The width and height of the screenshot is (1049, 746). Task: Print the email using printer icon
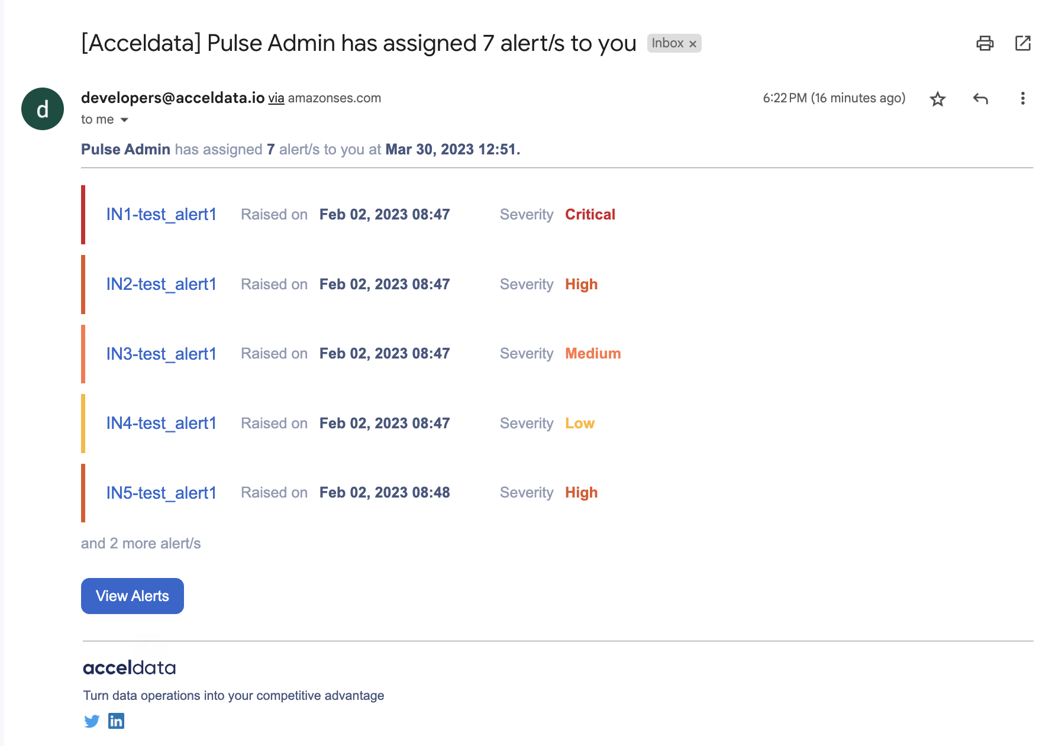tap(985, 43)
